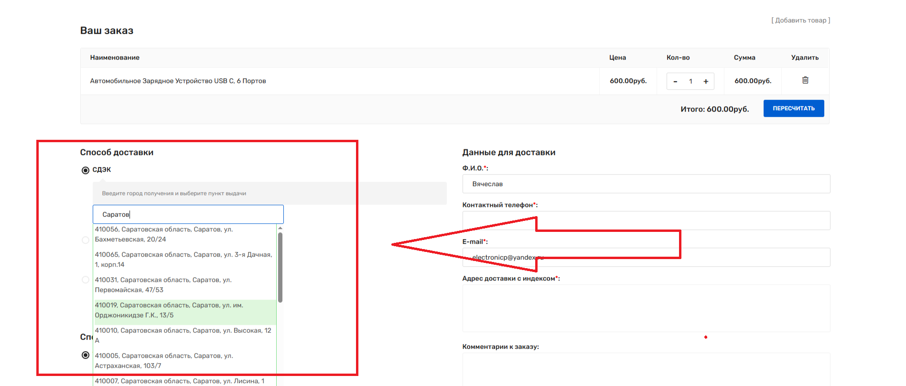Viewport: 906px width, 386px height.
Task: Click the trash icon to delete item
Action: (805, 80)
